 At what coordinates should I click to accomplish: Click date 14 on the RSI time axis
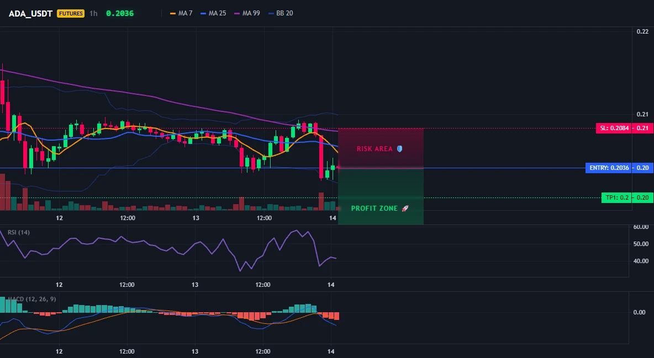pyautogui.click(x=331, y=285)
